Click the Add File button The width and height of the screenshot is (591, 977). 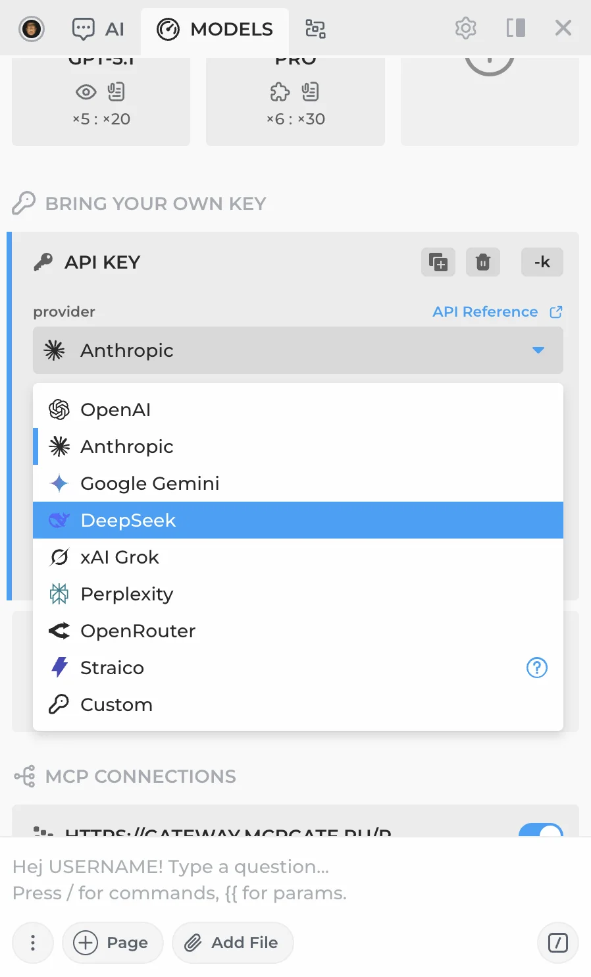232,943
